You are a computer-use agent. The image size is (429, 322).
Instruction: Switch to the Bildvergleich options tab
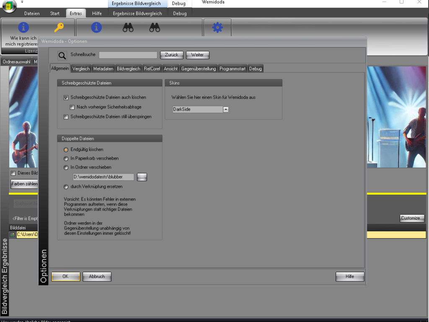point(129,69)
